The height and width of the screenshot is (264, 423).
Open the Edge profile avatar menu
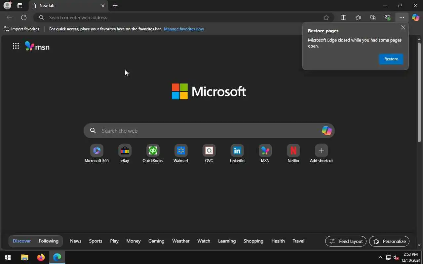[x=7, y=6]
